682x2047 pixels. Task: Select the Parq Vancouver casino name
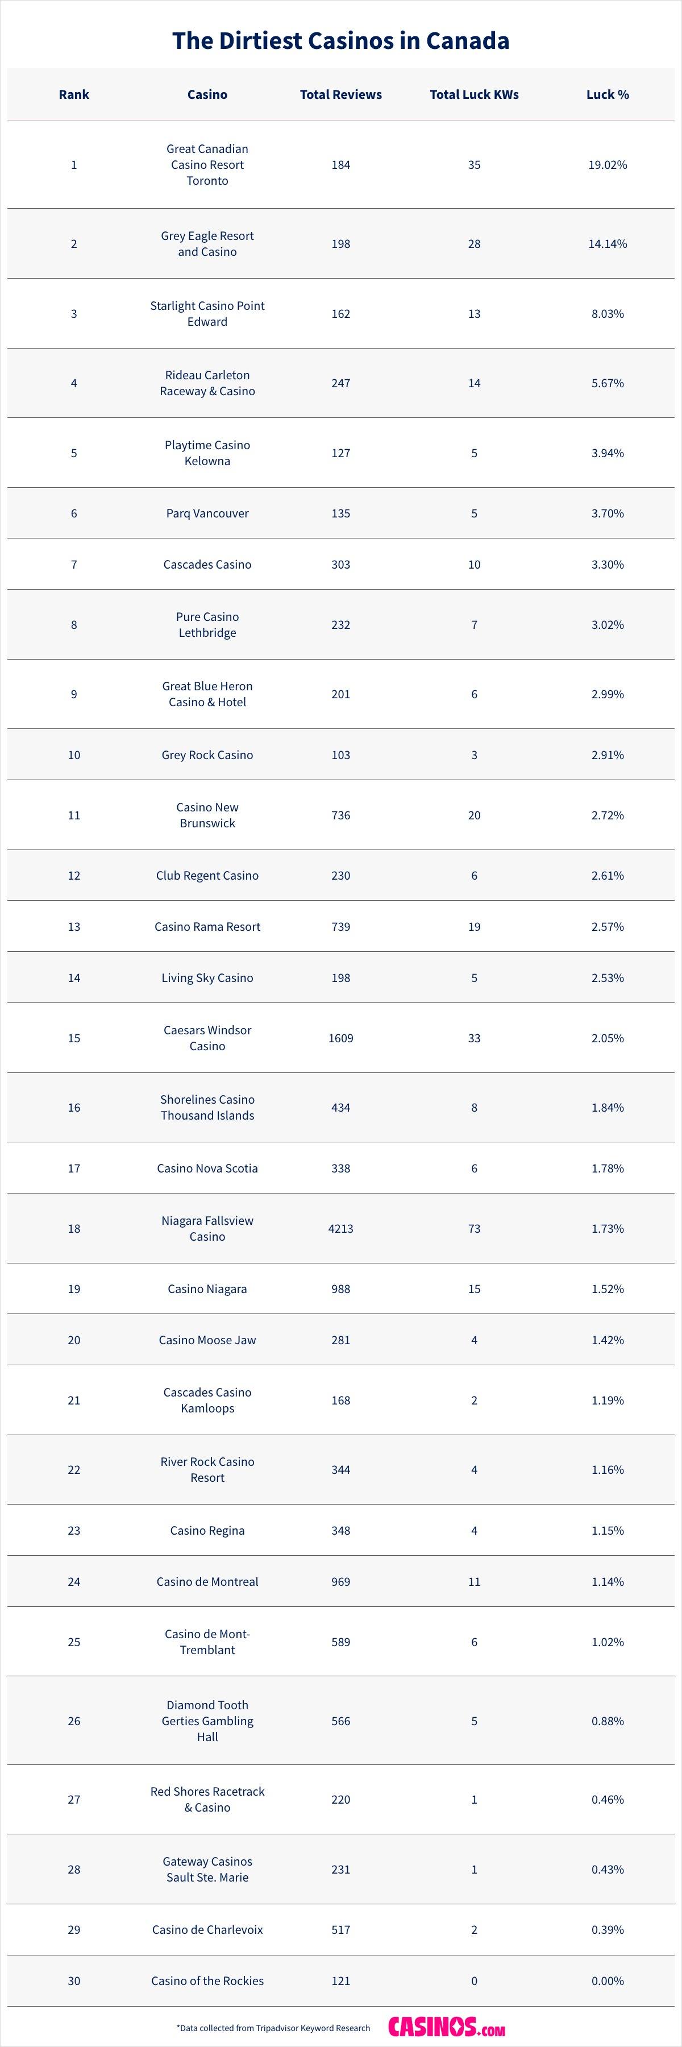point(207,513)
